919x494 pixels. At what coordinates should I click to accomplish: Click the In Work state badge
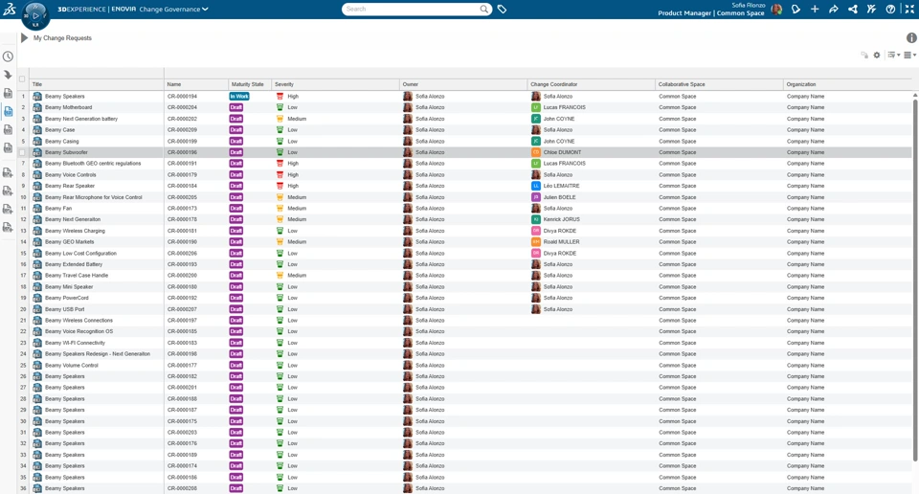click(x=239, y=96)
